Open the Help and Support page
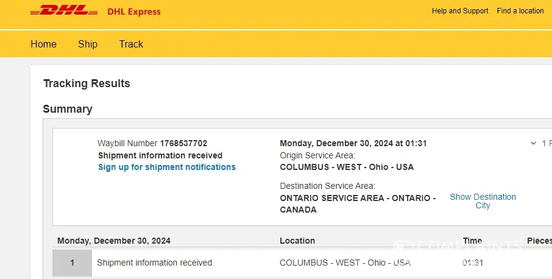552x279 pixels. (460, 11)
